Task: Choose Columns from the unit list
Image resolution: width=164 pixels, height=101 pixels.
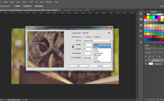Action: [102, 61]
